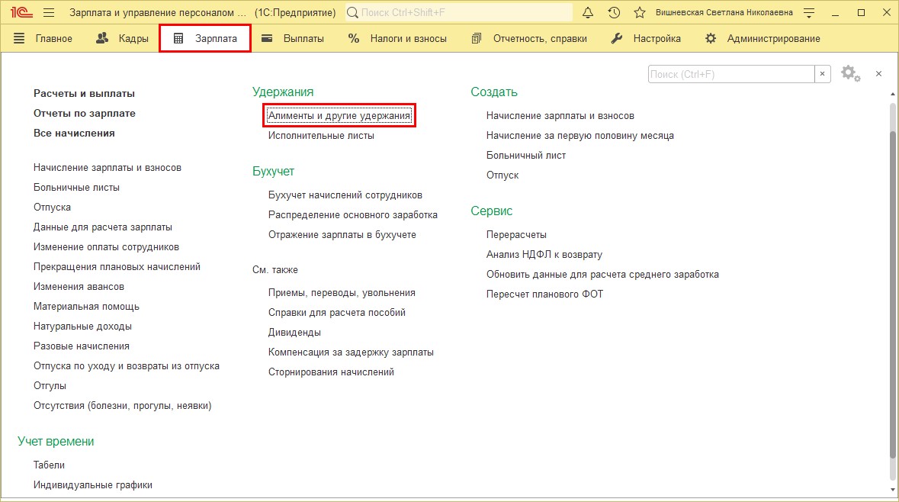Screen dimensions: 899x502
Task: Open the hamburger main menu in title bar
Action: [x=49, y=13]
